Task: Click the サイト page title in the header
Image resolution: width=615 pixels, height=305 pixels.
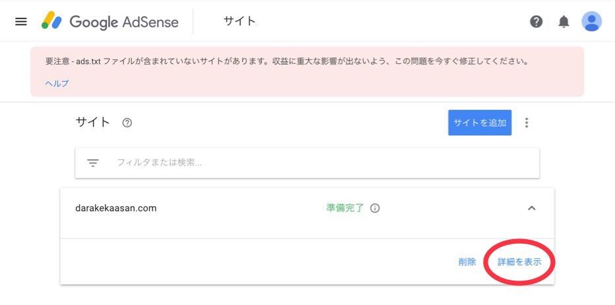Action: (x=240, y=21)
